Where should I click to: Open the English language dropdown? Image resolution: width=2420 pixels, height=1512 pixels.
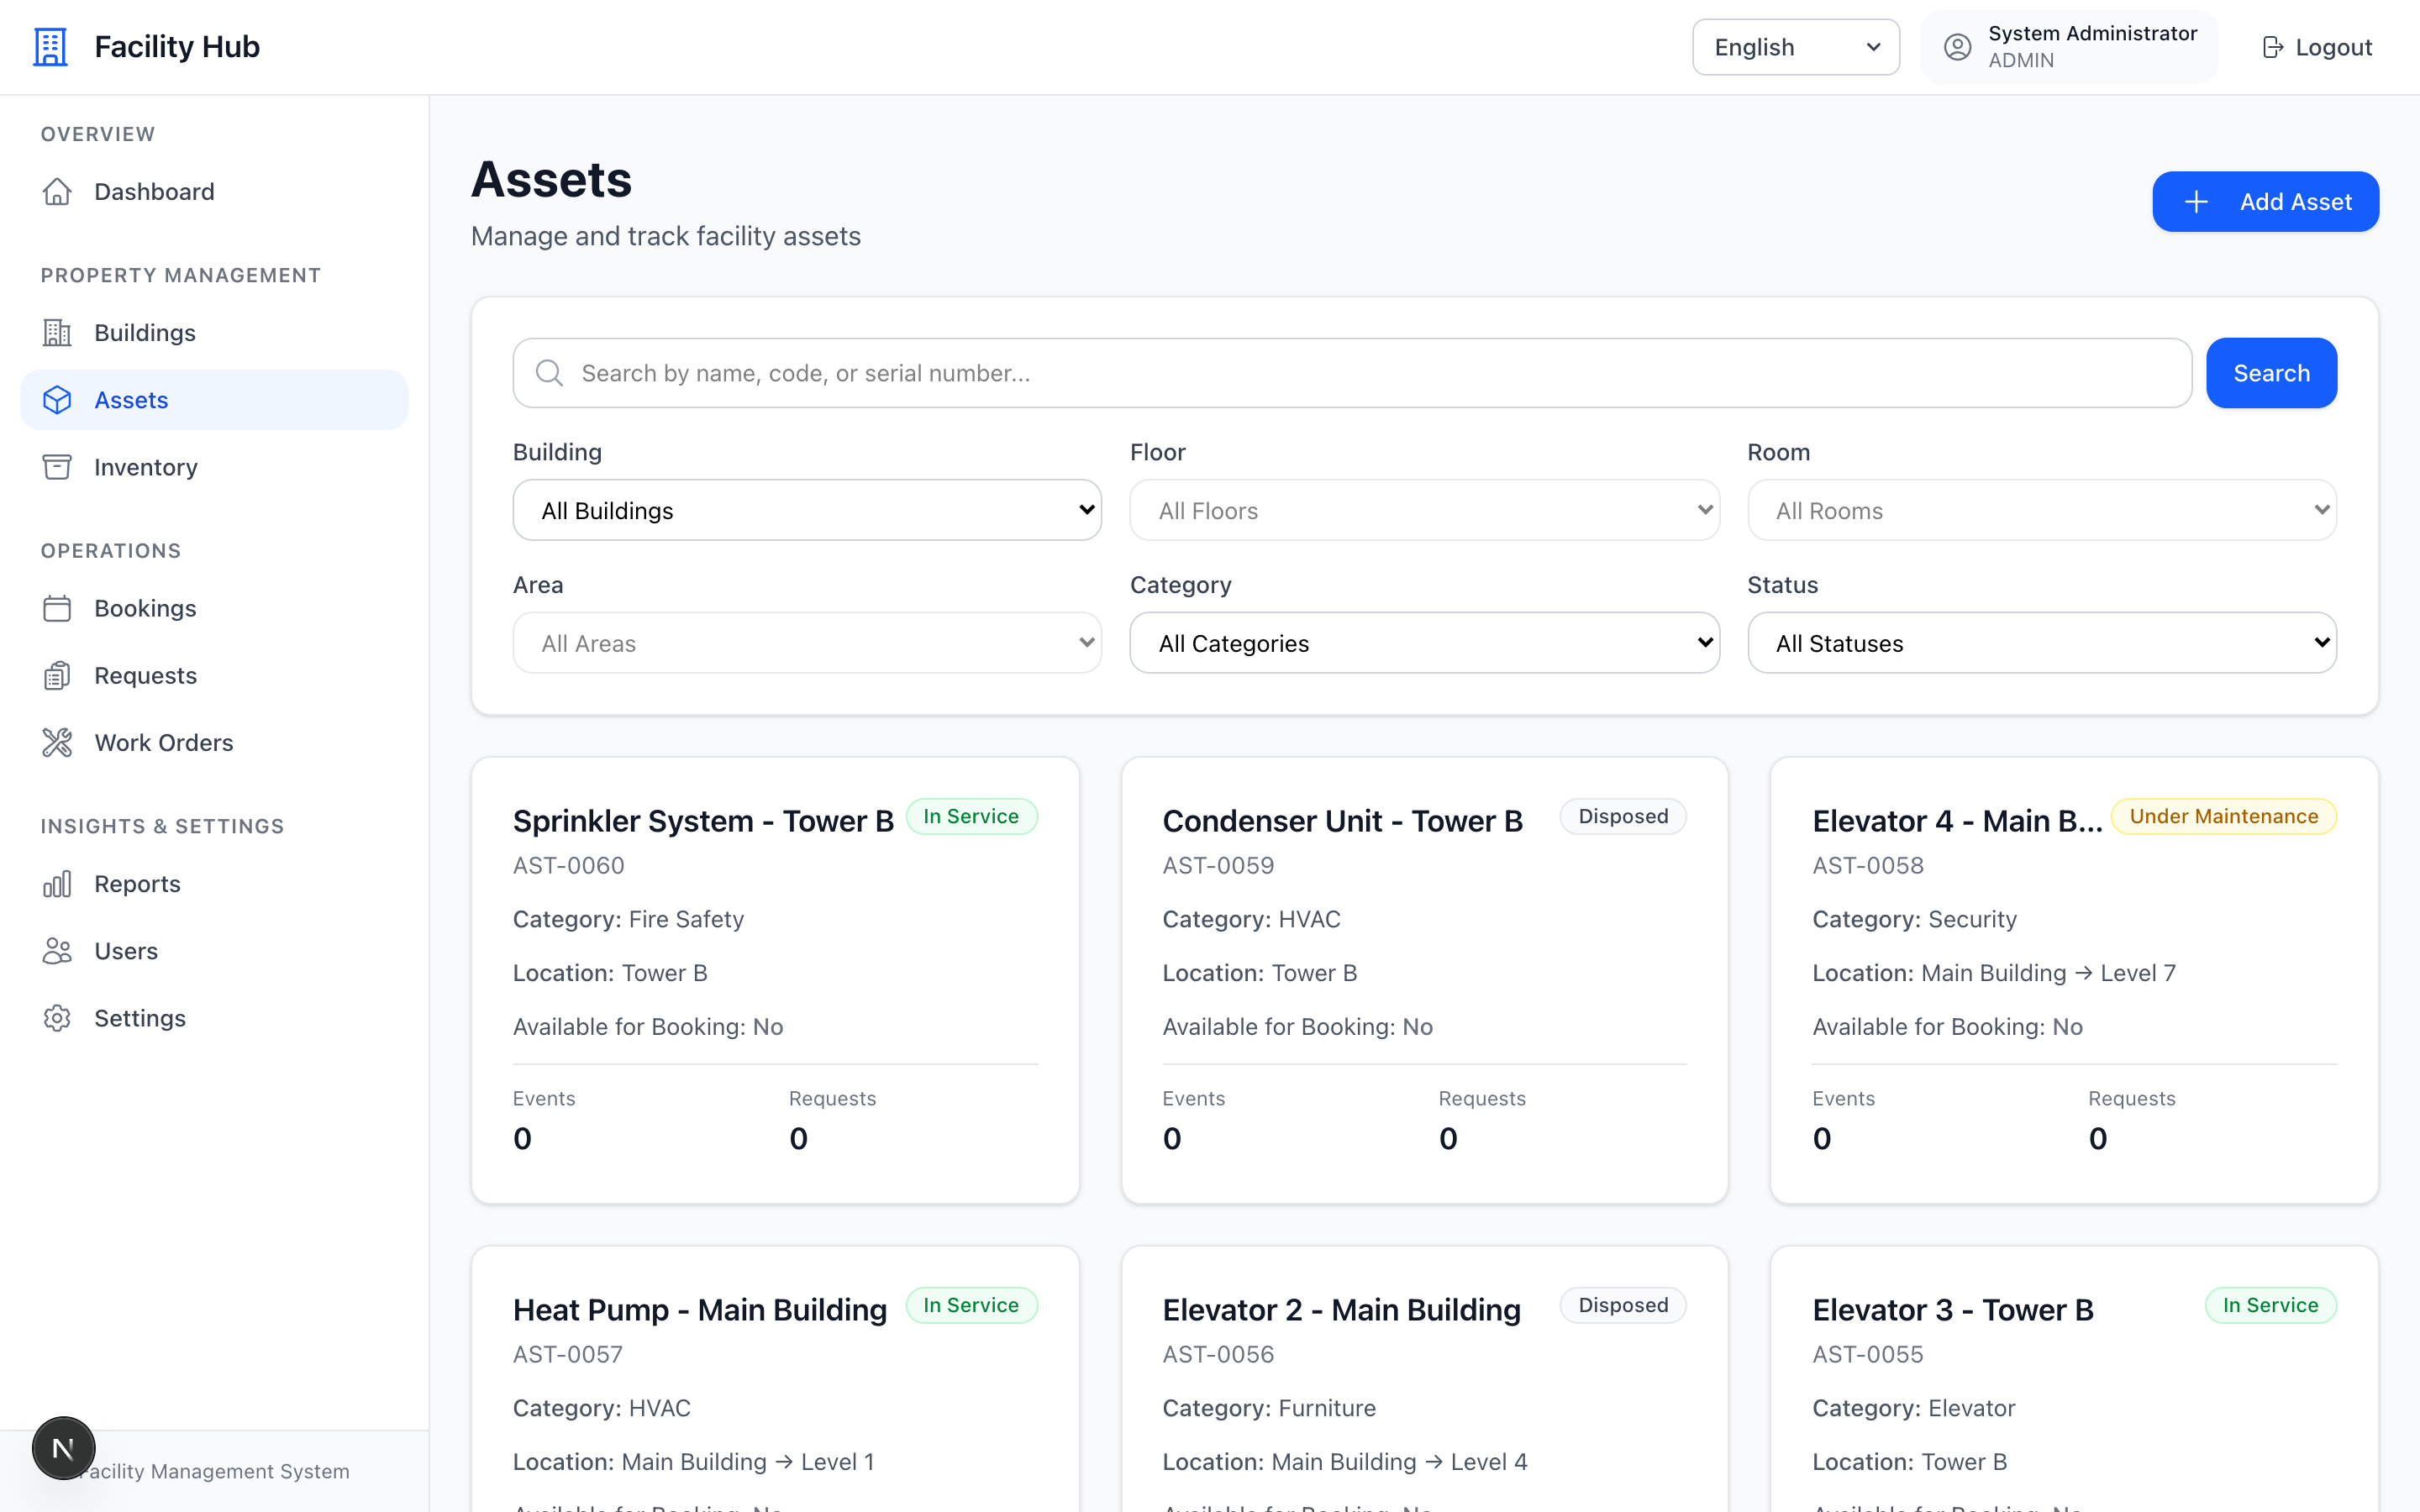pyautogui.click(x=1796, y=47)
